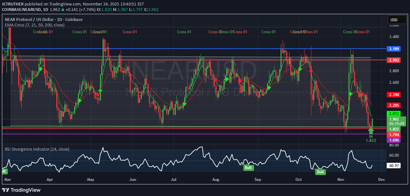Screen dimensions: 410x196
Task: Select the purple 1.696 price level label
Action: (x=393, y=140)
